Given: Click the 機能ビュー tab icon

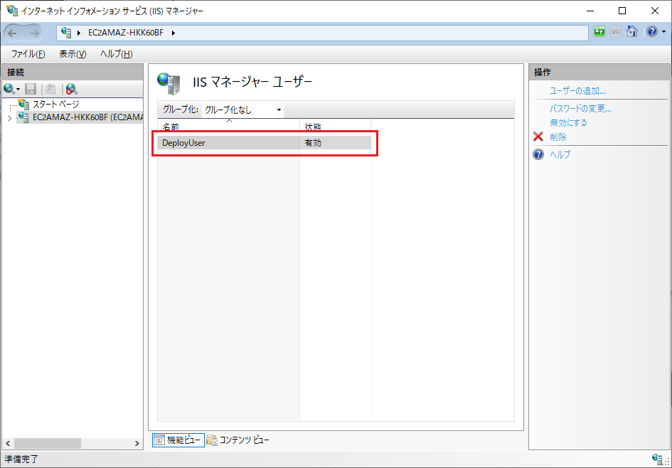Looking at the screenshot, I should click(159, 440).
